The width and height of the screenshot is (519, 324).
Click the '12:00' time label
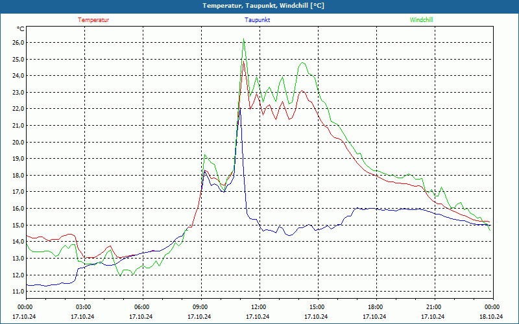pyautogui.click(x=259, y=307)
